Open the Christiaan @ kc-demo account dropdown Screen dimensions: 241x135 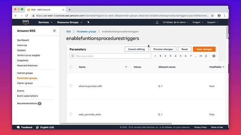click(x=175, y=22)
